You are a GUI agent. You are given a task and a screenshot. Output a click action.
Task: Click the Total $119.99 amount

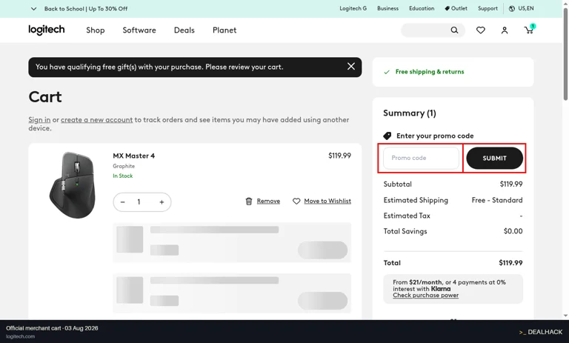click(x=510, y=263)
